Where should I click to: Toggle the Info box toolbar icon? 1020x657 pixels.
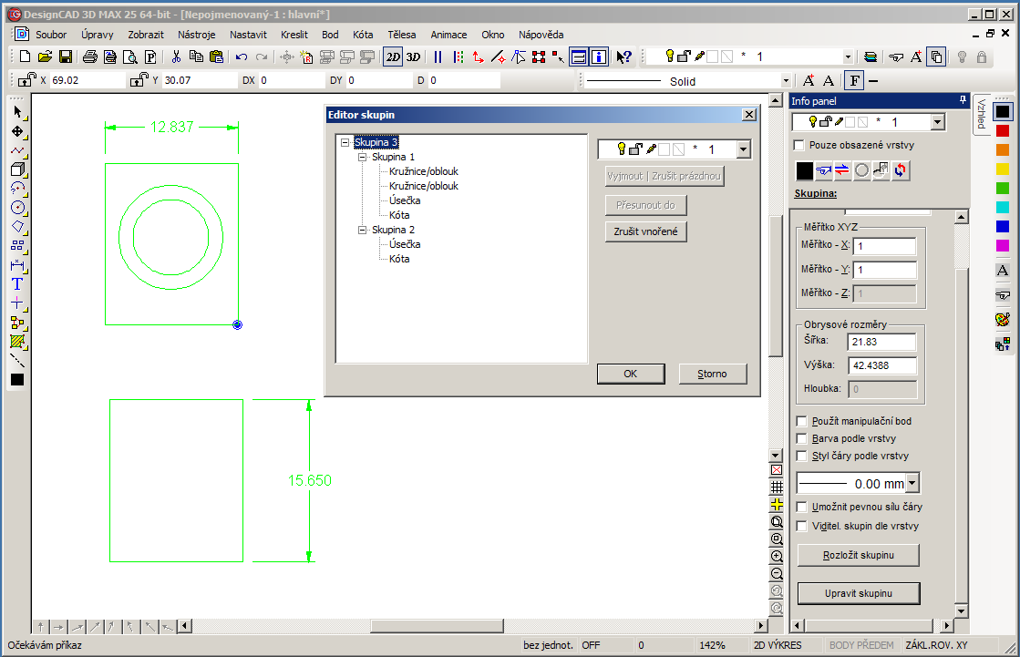click(599, 57)
